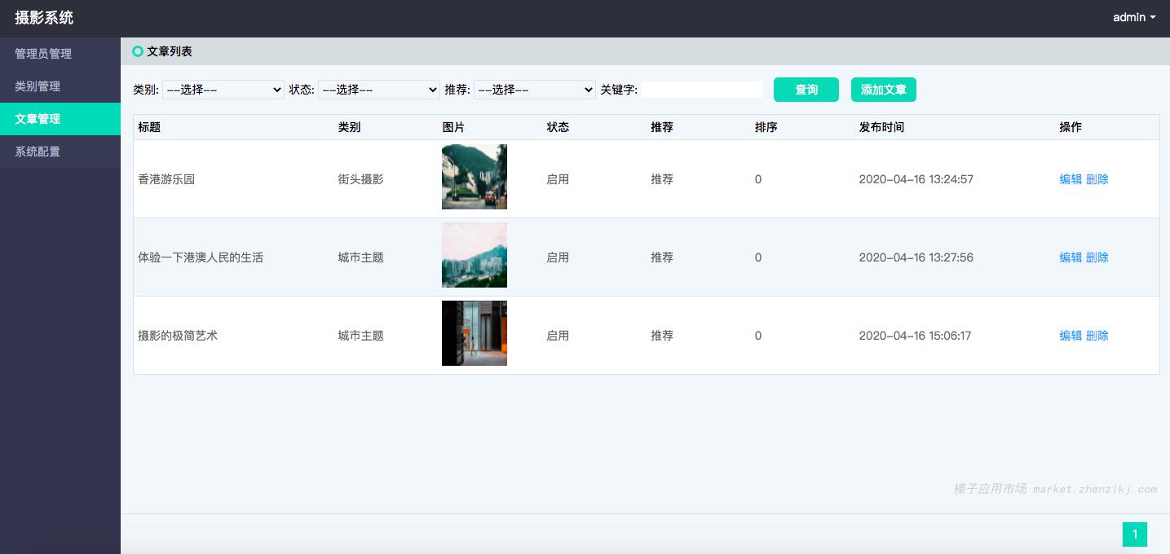This screenshot has width=1170, height=554.
Task: Open thumbnail image of 香港游乐园
Action: [x=474, y=177]
